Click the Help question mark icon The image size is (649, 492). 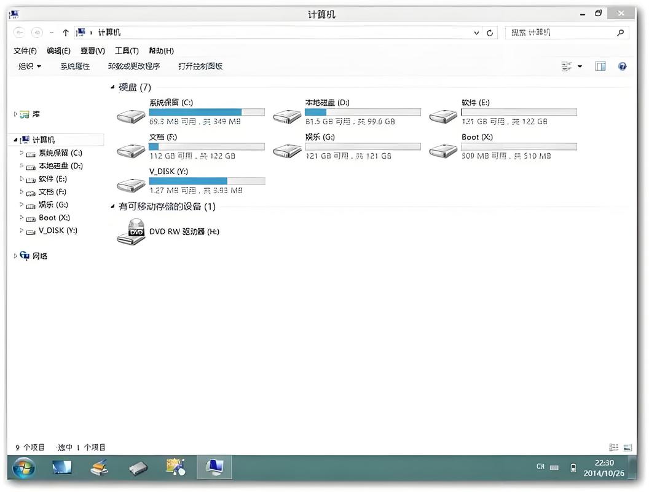click(622, 66)
